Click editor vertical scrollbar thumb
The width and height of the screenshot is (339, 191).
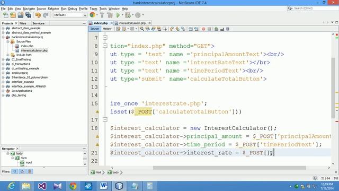click(x=333, y=88)
